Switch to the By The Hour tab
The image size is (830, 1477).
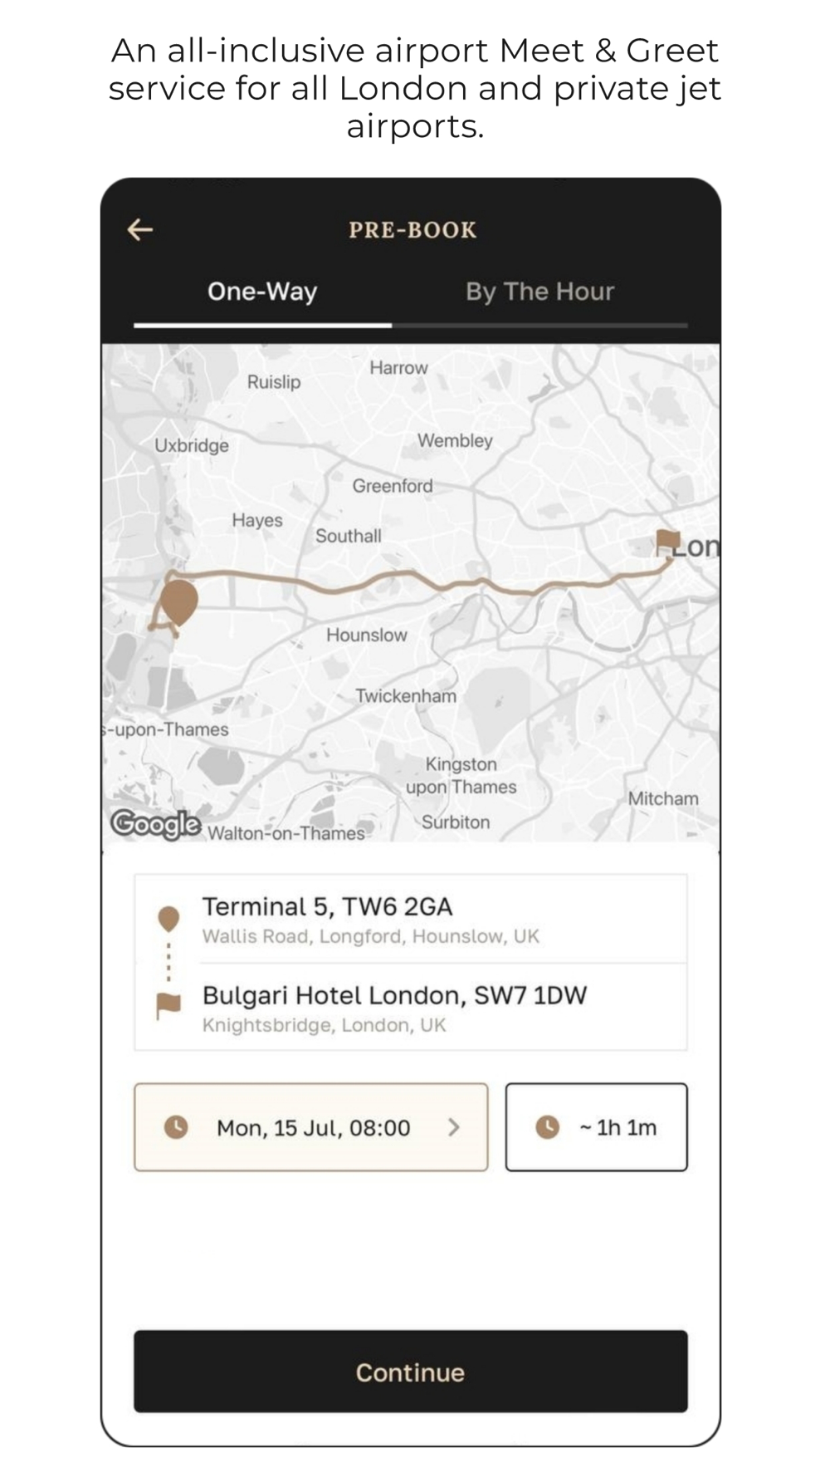click(x=539, y=292)
